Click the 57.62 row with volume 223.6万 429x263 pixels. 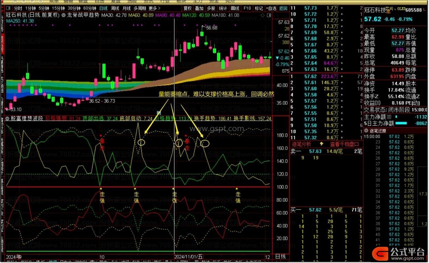(326, 76)
